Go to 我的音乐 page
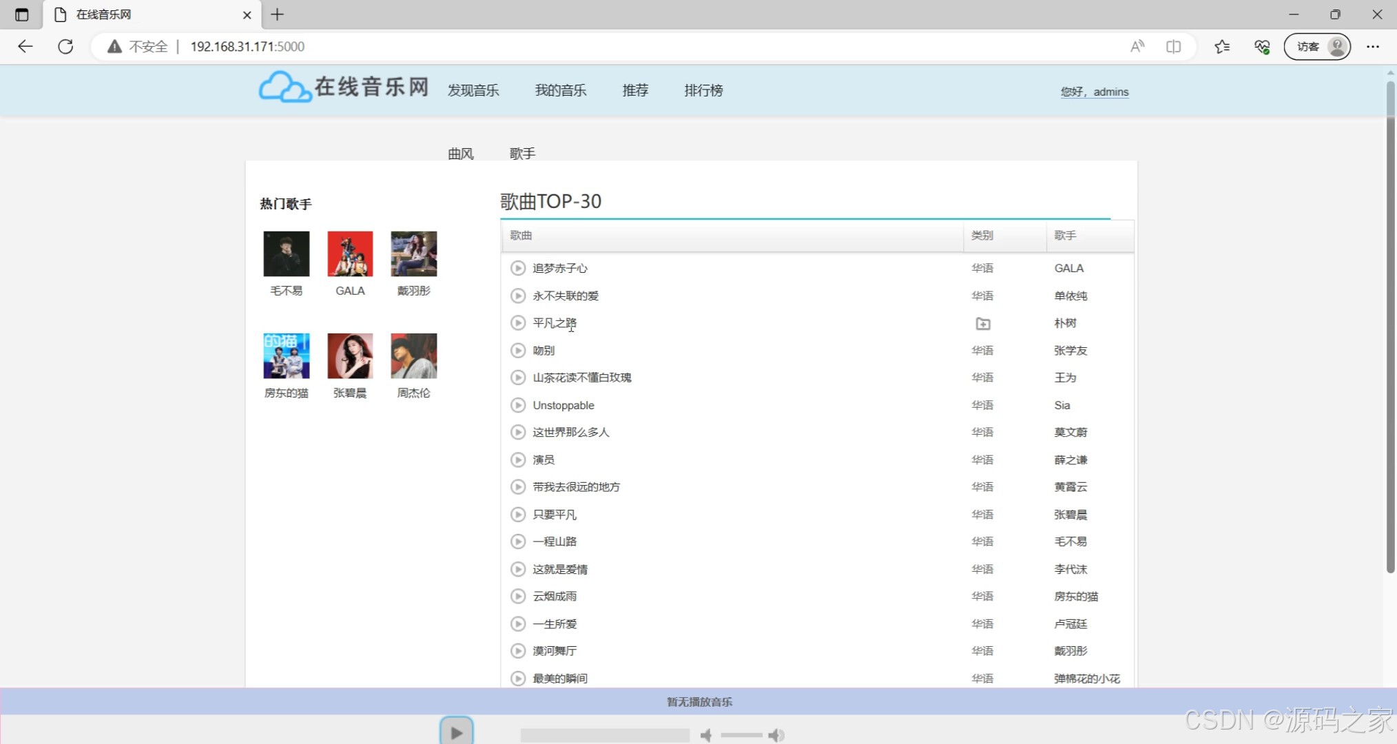Image resolution: width=1397 pixels, height=744 pixels. pos(561,90)
